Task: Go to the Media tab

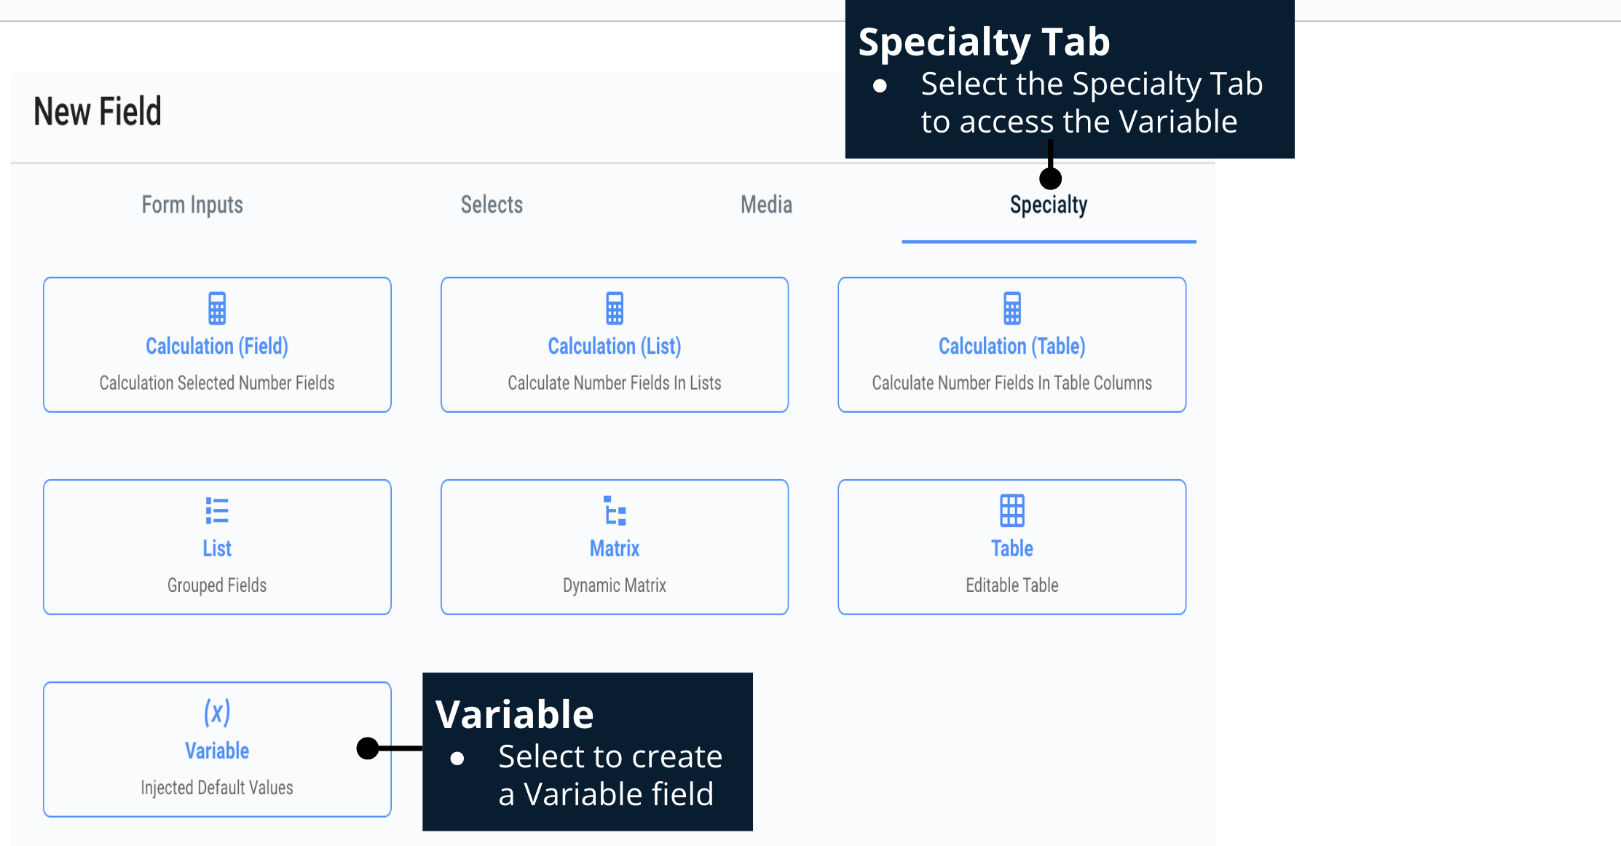Action: 766,205
